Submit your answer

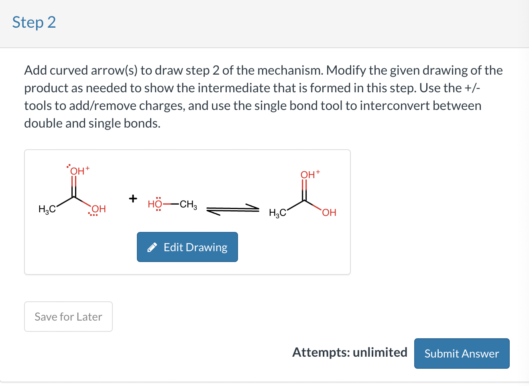462,353
